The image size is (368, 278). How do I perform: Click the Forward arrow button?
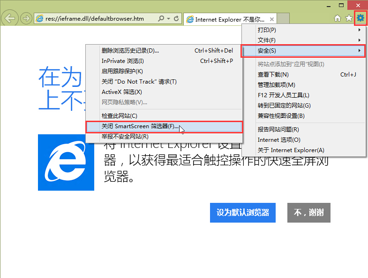[x=26, y=19]
